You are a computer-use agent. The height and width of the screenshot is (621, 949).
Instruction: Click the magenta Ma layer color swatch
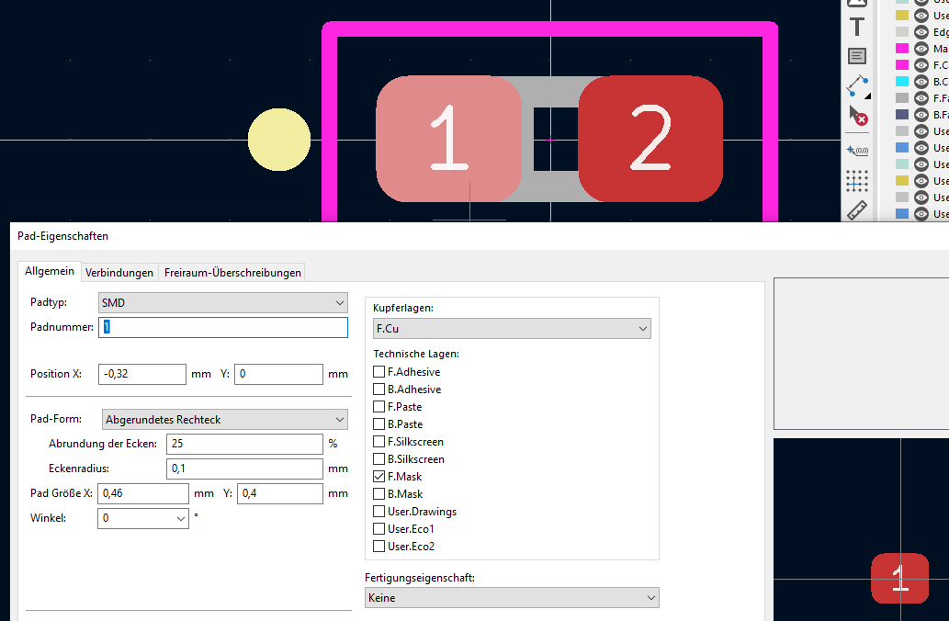[x=902, y=49]
